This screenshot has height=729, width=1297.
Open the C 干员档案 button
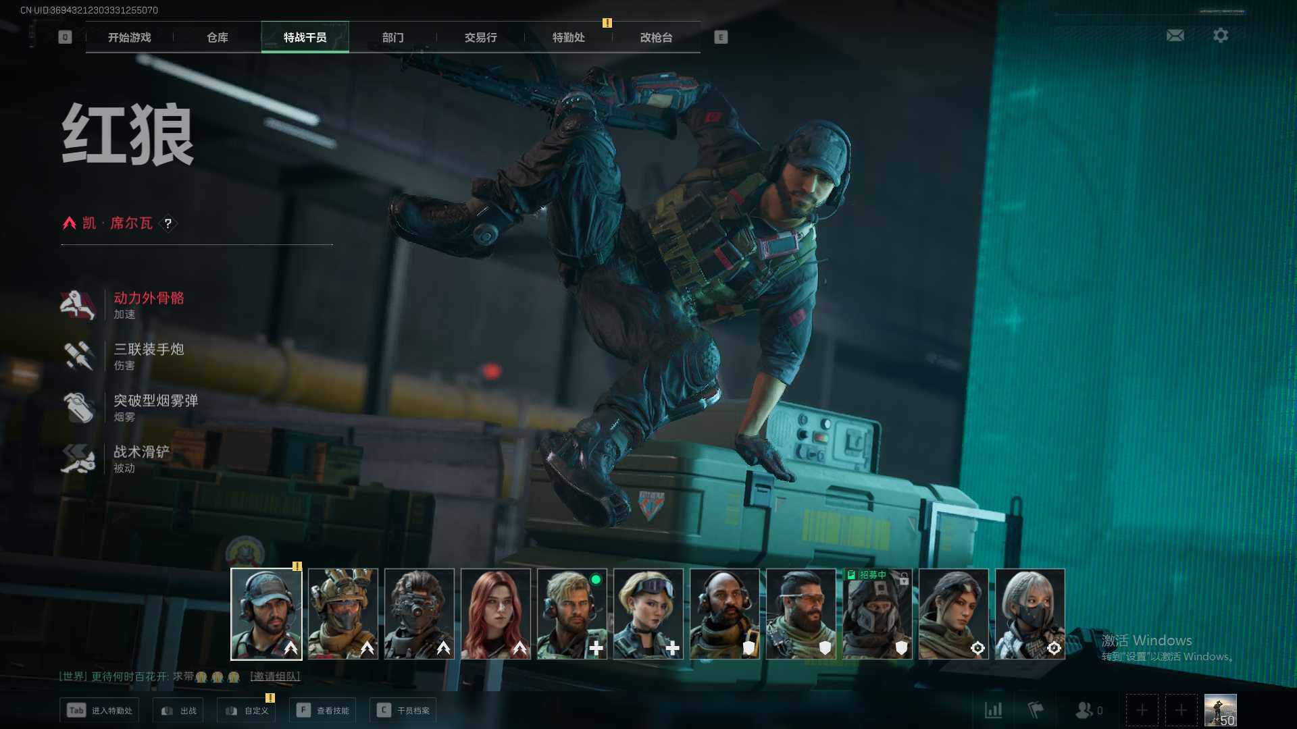(x=403, y=710)
